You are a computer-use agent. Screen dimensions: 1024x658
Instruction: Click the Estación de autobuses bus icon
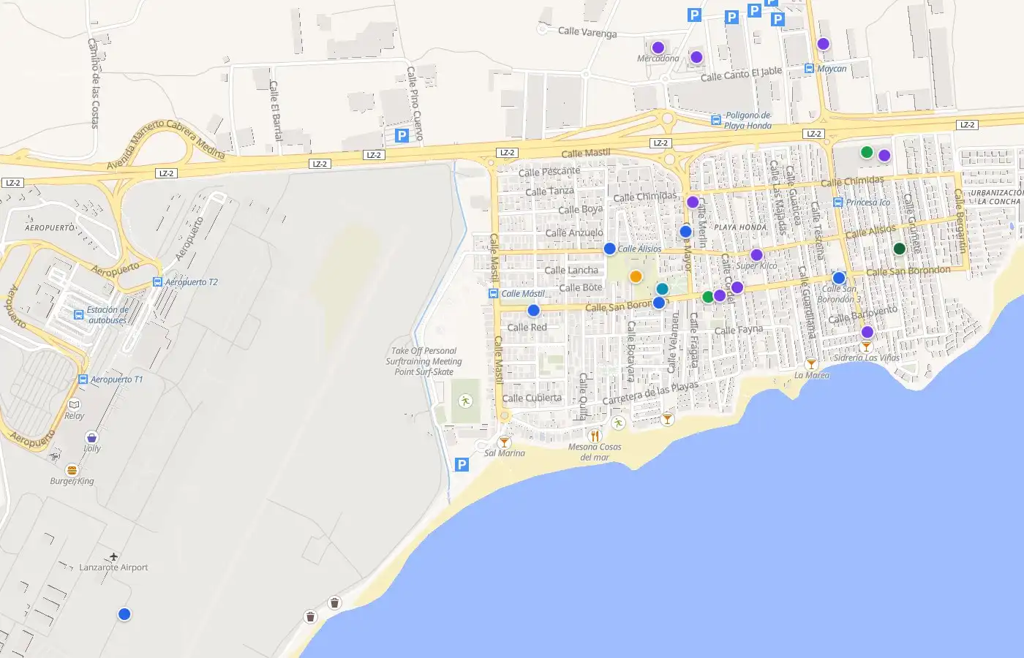79,315
